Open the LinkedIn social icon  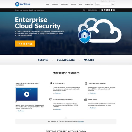107,10
